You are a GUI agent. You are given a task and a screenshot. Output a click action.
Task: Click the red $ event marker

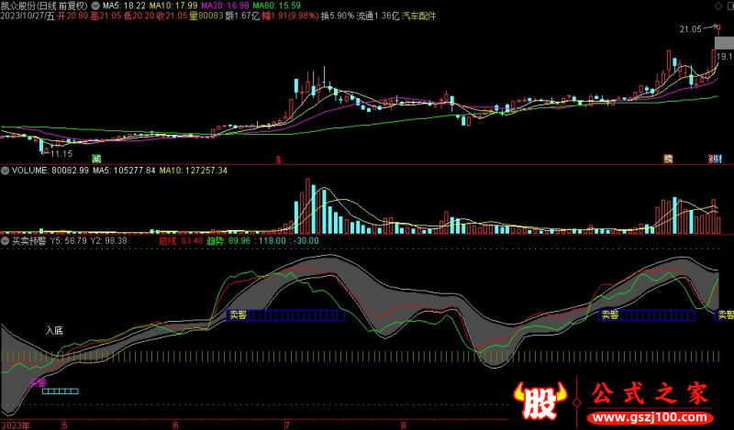click(278, 159)
